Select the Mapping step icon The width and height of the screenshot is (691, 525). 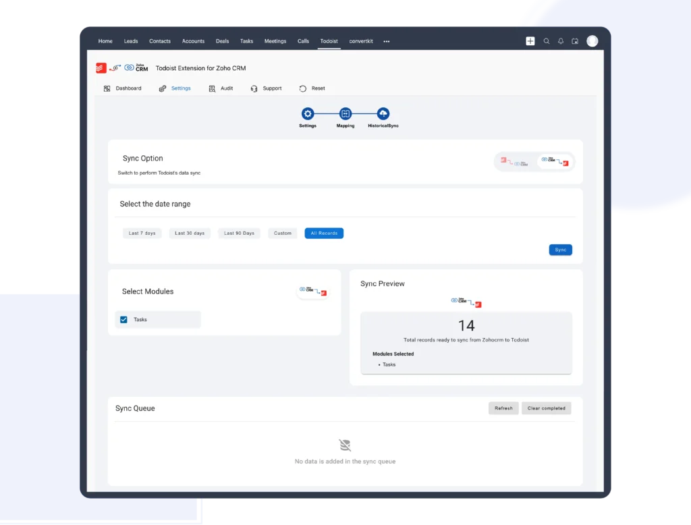tap(345, 114)
